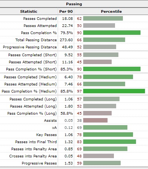Screen dimensions: 148x169
Task: Click the Pass Completion % percentile bar
Action: point(112,33)
